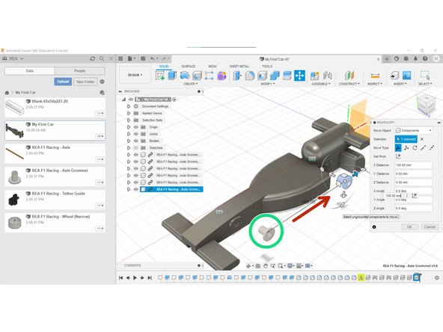The image size is (443, 332).
Task: Click the Upload button
Action: coord(63,82)
